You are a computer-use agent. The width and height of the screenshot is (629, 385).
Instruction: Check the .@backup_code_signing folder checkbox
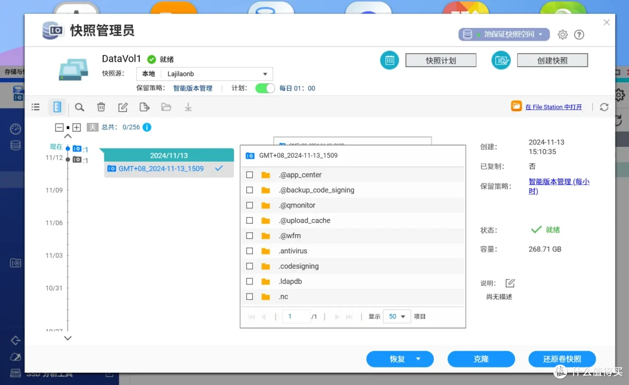pyautogui.click(x=249, y=190)
